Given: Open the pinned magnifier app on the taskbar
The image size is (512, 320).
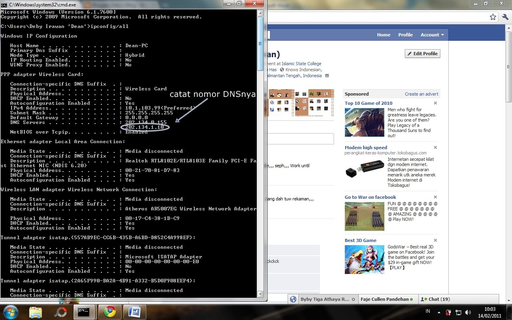Looking at the screenshot, I should tap(60, 312).
